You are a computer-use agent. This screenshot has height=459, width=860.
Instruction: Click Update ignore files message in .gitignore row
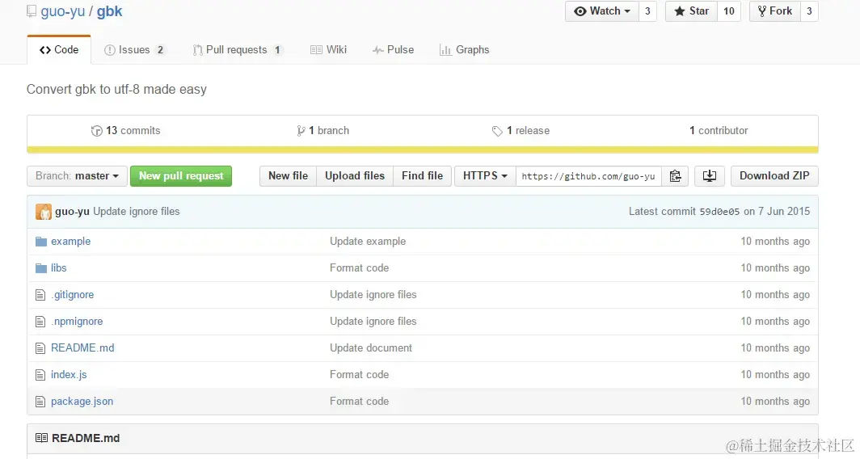[373, 295]
